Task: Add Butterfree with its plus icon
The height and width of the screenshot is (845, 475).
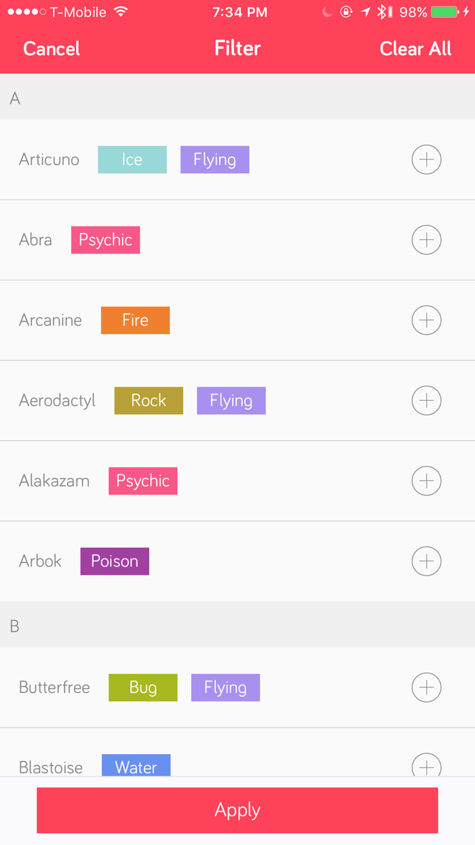Action: pos(426,687)
